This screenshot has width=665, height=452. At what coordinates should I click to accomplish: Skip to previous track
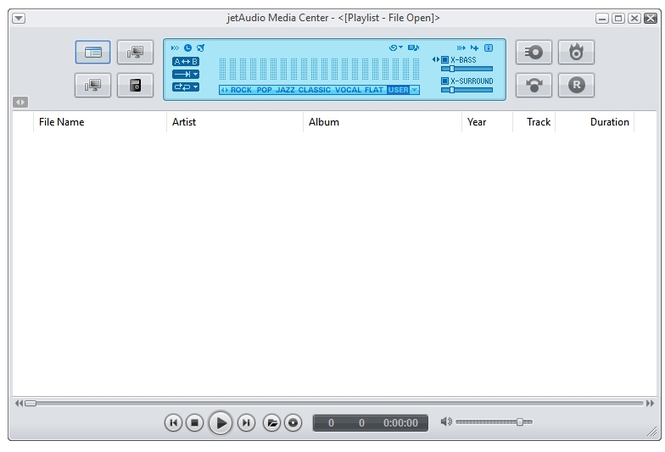point(173,422)
